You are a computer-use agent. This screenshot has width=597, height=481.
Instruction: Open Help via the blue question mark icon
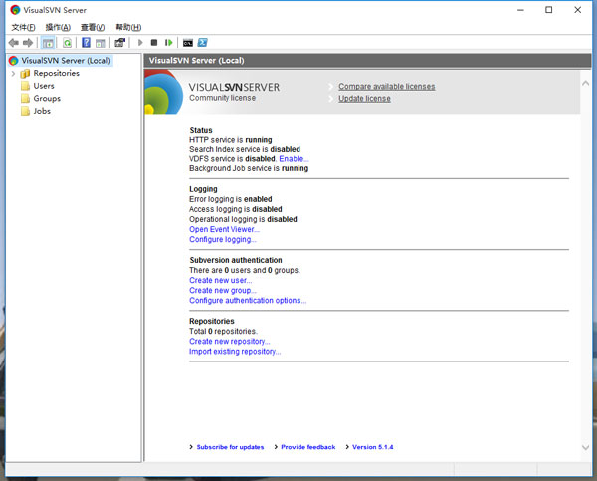point(86,43)
